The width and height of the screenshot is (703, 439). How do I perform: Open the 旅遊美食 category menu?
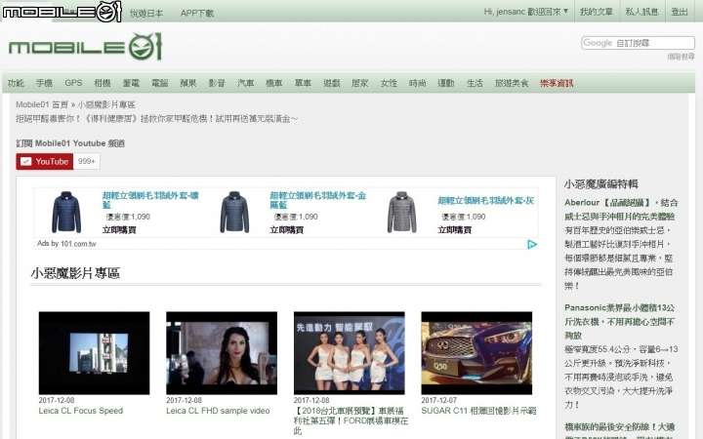point(512,83)
